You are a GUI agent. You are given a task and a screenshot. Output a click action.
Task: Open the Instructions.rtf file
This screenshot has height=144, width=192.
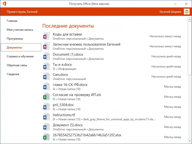point(64,115)
